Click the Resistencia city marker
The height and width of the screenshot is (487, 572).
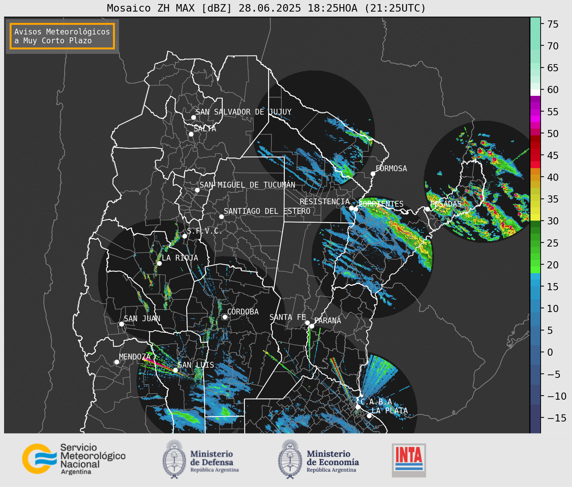coord(351,208)
